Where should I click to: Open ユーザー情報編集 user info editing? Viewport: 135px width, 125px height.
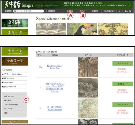point(11,104)
